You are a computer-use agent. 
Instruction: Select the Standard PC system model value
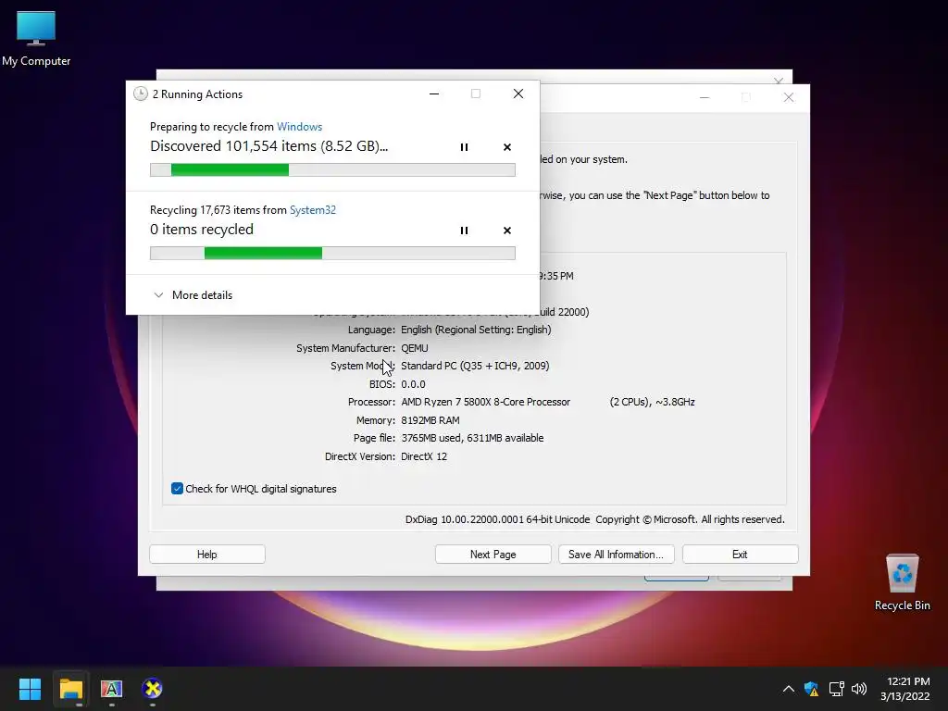475,366
